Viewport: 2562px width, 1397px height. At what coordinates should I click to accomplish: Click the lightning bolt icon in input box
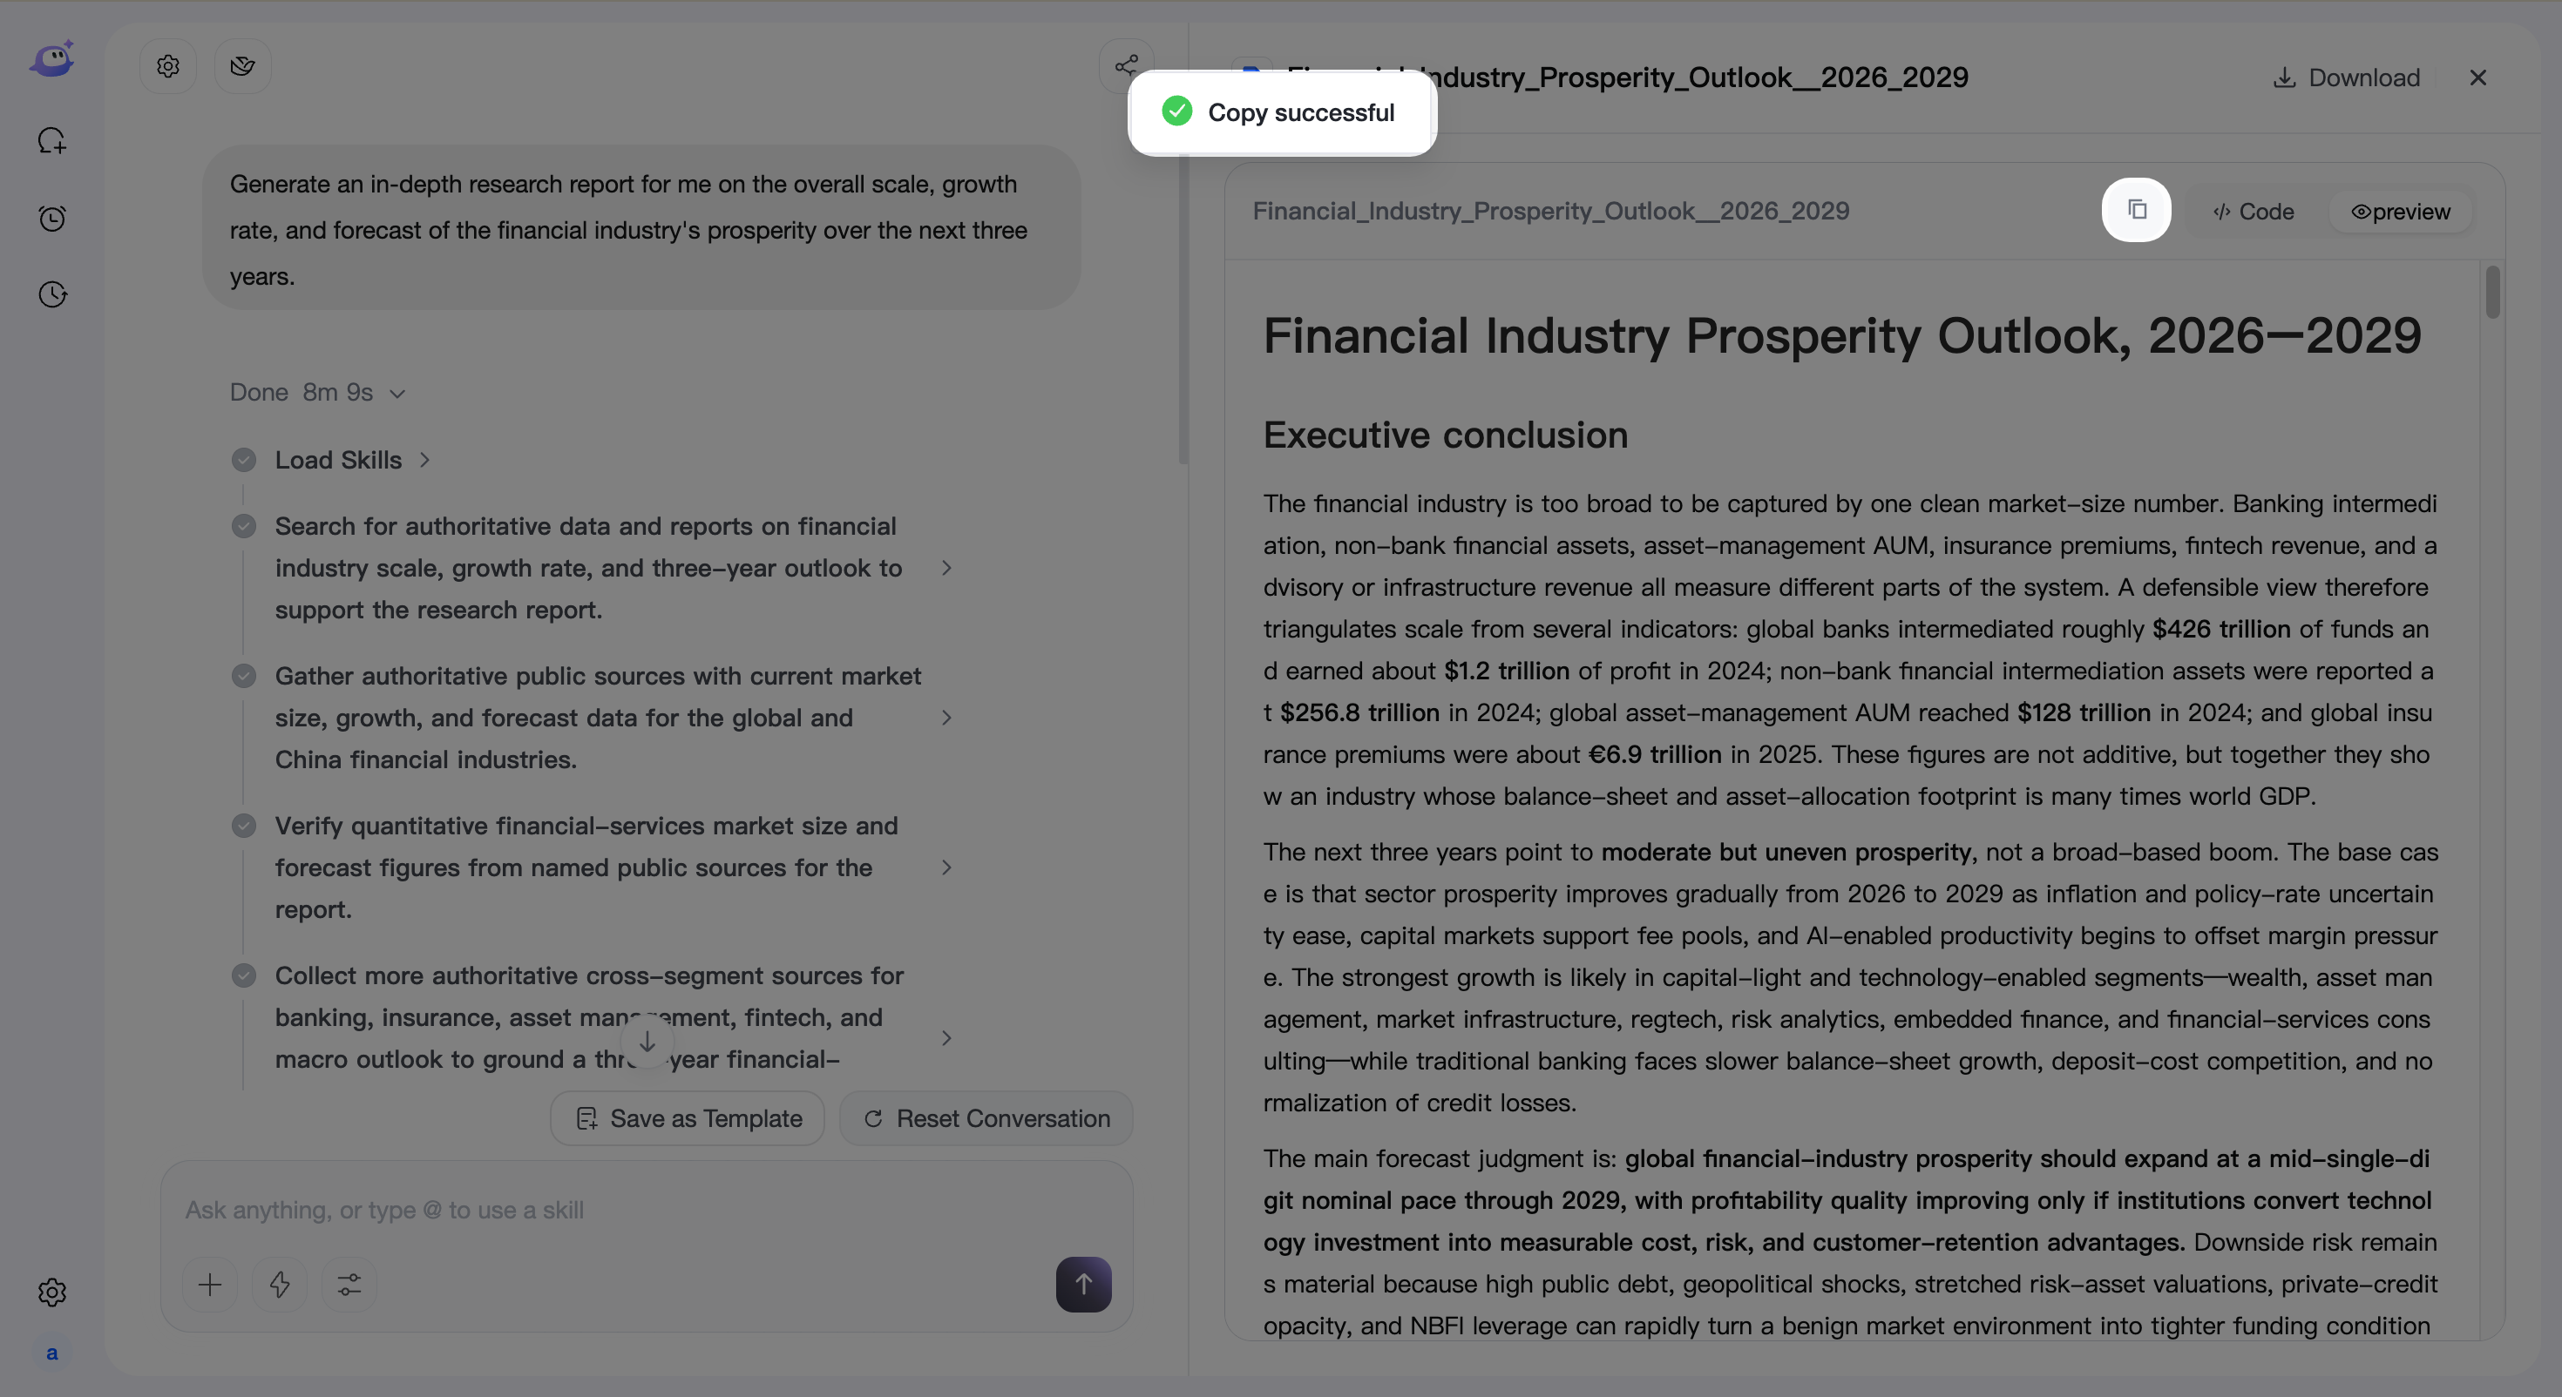[x=280, y=1285]
